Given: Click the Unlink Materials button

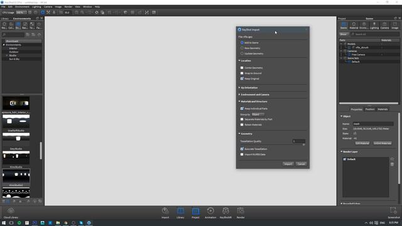Looking at the screenshot, I should pos(383,143).
